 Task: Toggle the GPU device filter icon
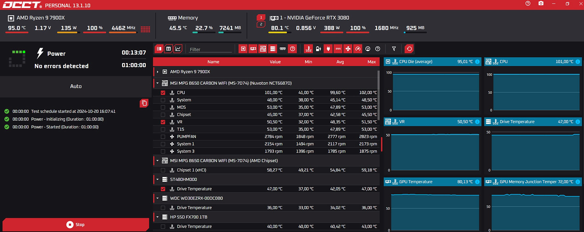click(x=253, y=49)
